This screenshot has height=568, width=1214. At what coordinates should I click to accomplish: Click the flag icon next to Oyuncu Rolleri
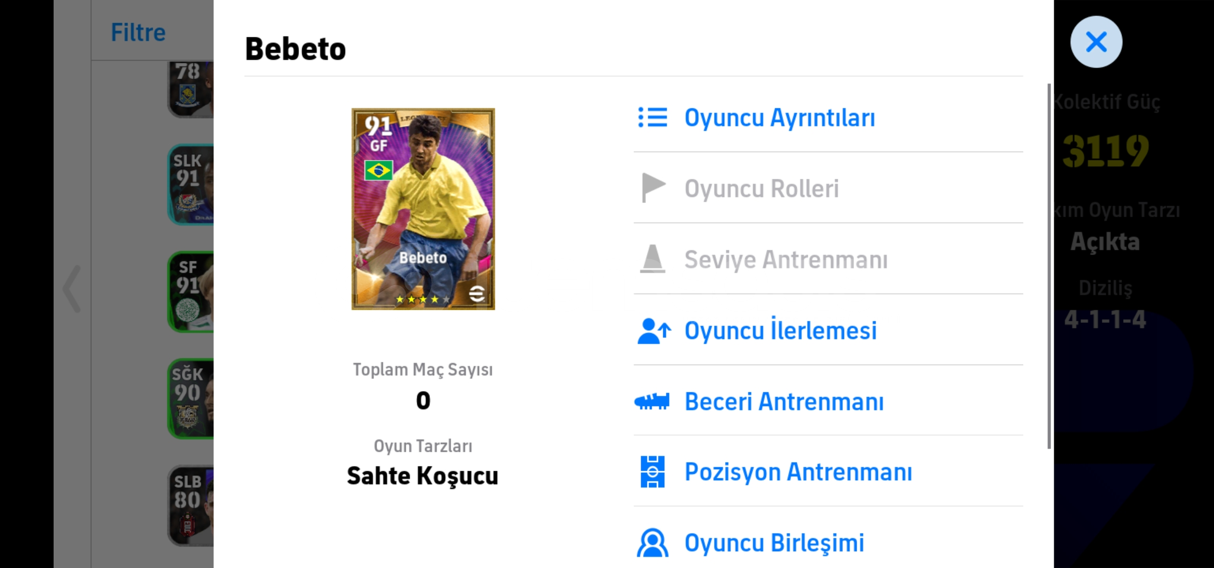pyautogui.click(x=653, y=188)
